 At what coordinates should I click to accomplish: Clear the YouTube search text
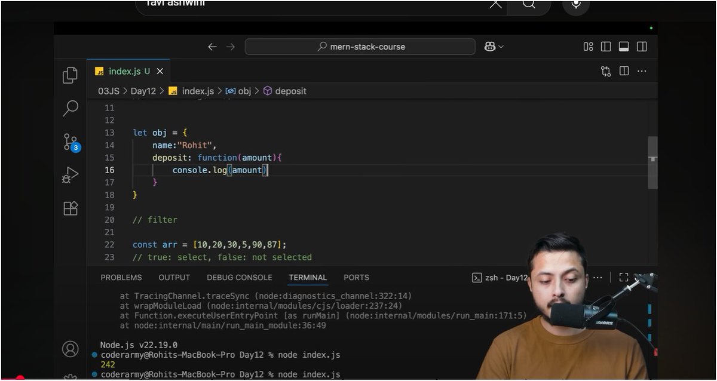point(496,4)
